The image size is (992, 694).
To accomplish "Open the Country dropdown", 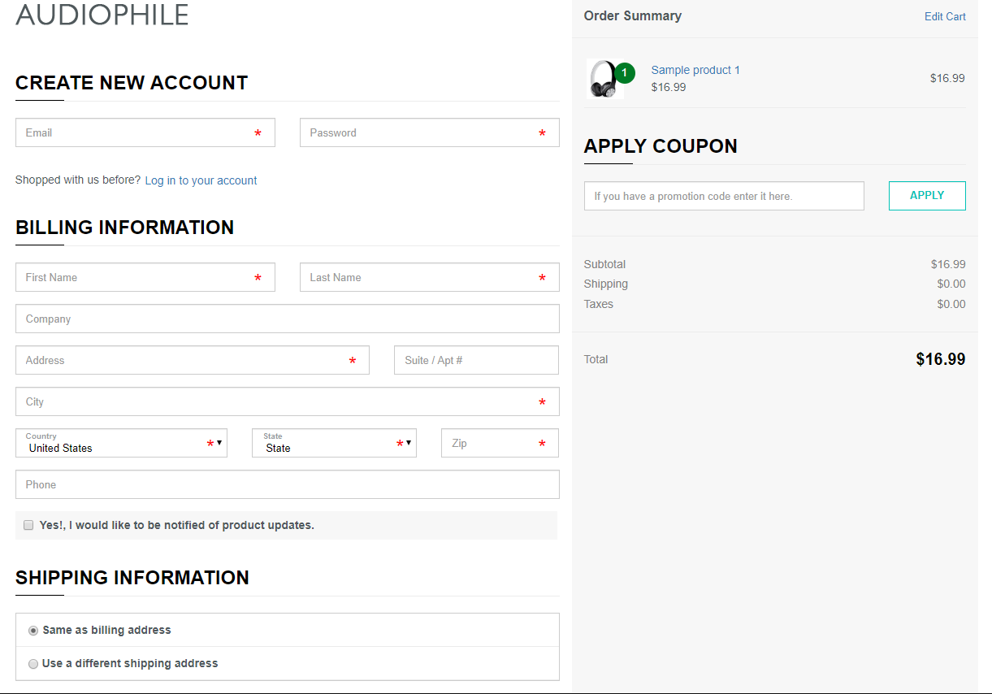I will 121,444.
